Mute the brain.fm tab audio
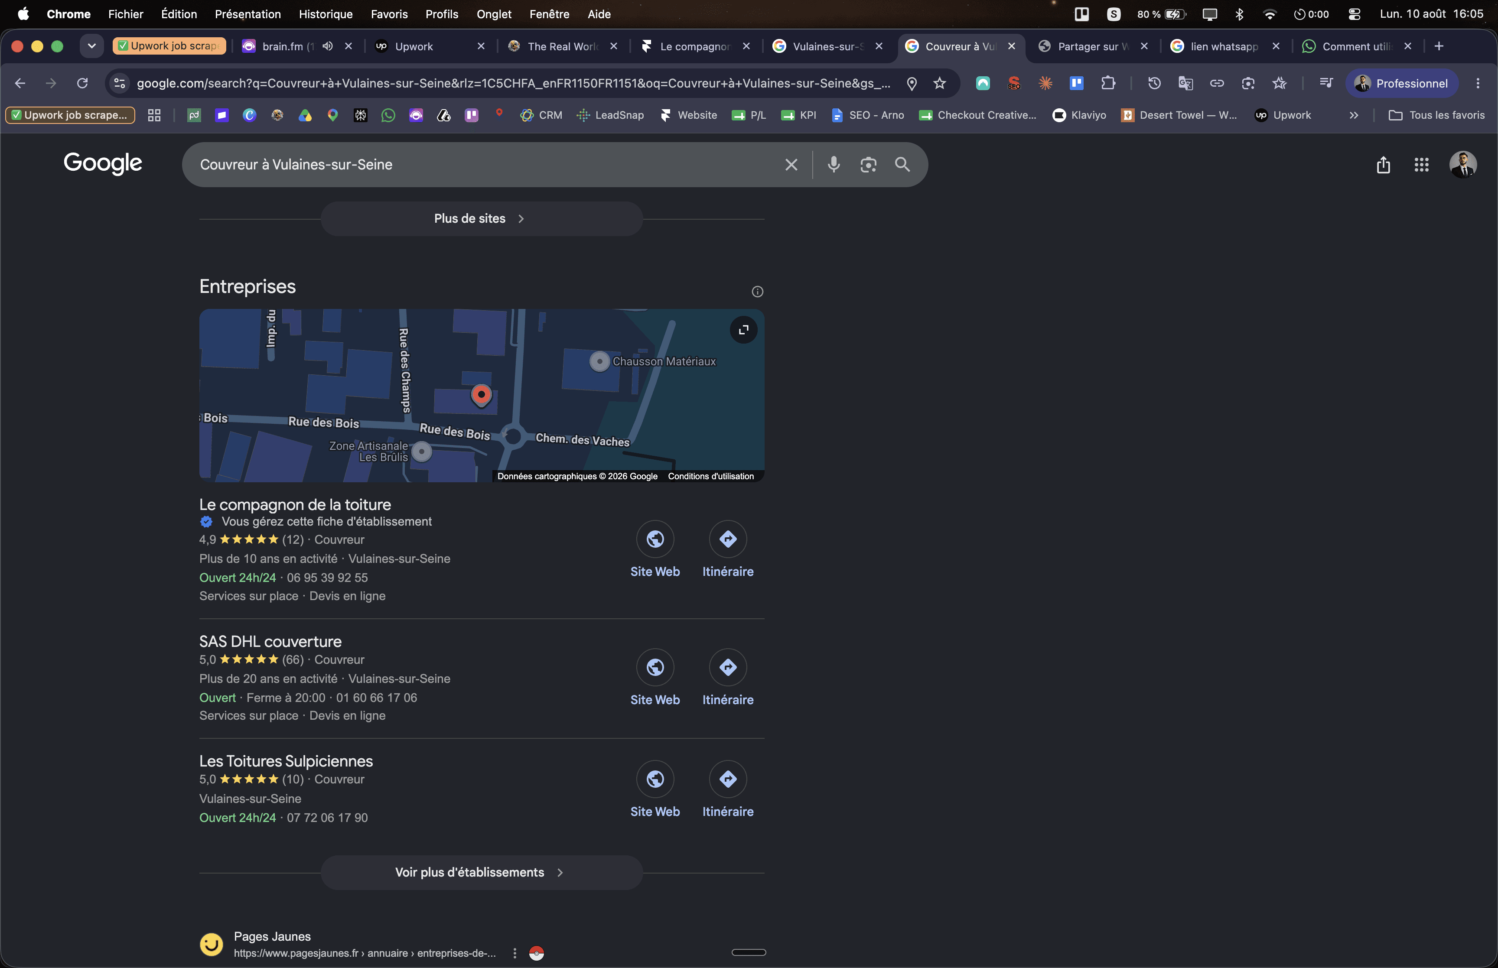Image resolution: width=1498 pixels, height=968 pixels. tap(328, 46)
